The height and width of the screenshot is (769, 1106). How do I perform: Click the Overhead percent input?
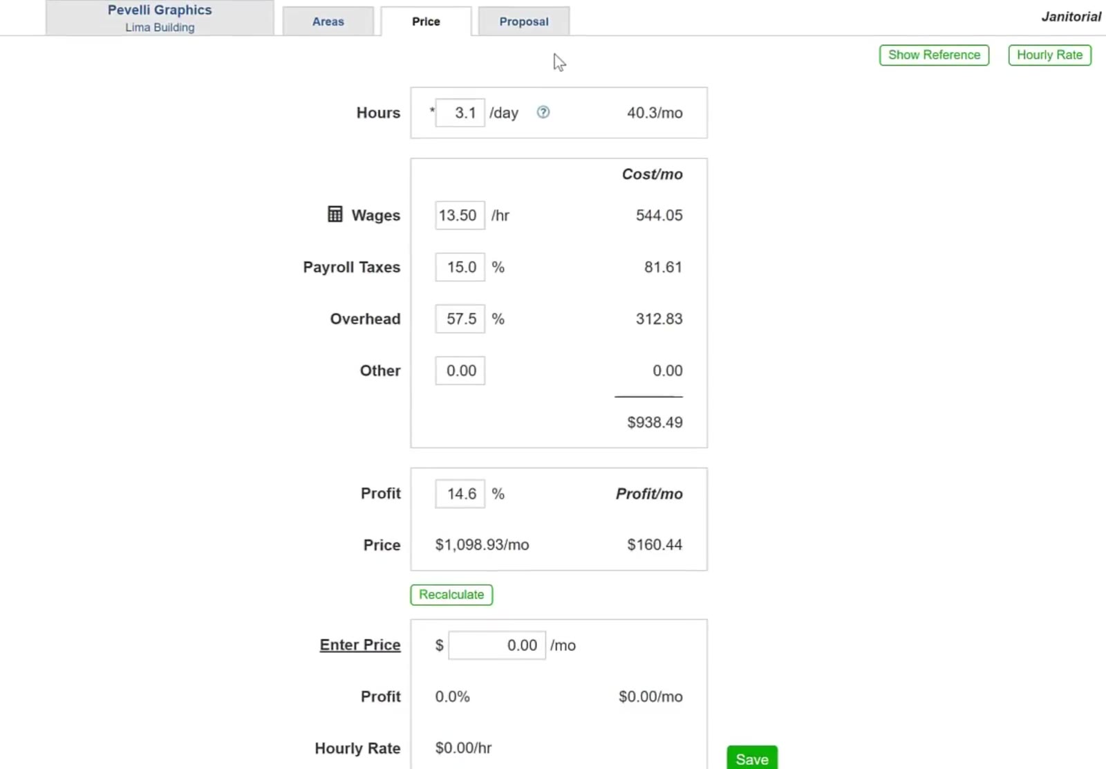tap(460, 319)
